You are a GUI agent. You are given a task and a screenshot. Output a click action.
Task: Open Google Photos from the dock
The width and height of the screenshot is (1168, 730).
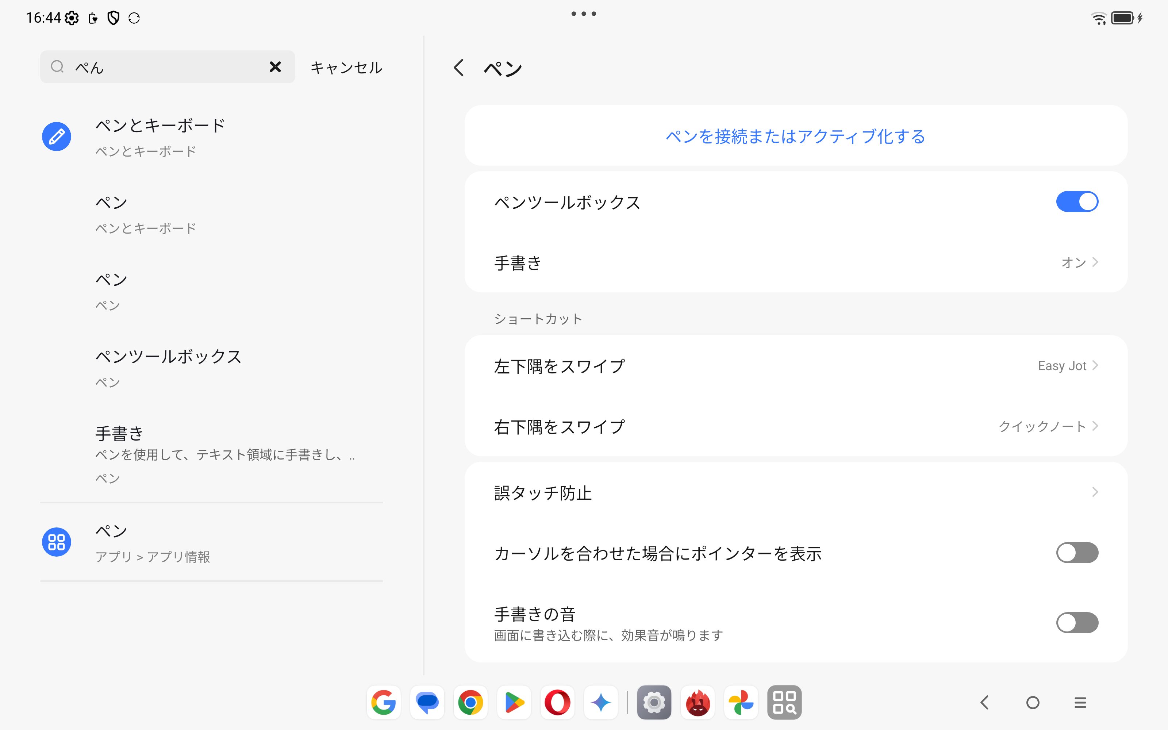(741, 703)
